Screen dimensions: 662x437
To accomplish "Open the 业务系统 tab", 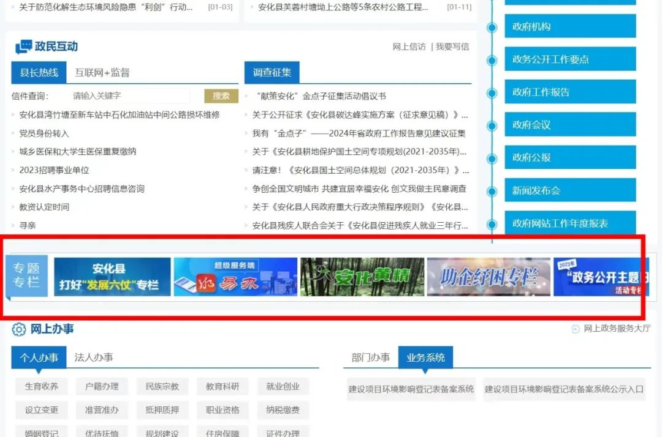I will point(425,357).
